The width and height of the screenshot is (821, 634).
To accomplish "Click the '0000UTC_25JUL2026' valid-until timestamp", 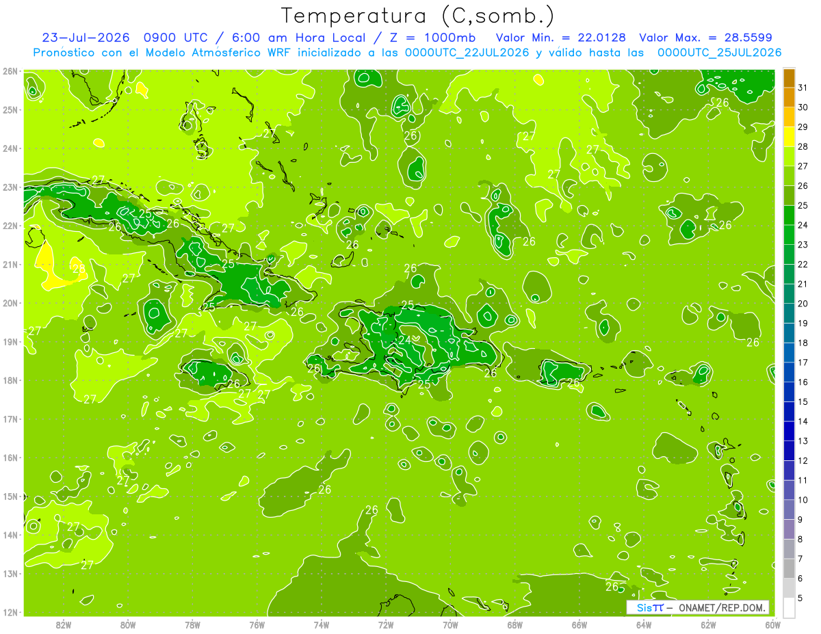I will click(719, 53).
